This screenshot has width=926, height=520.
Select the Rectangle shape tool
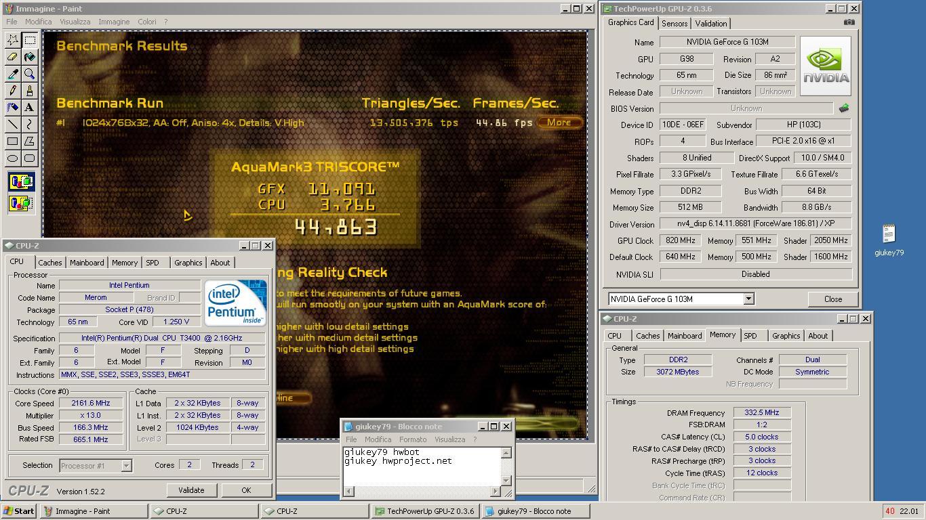click(13, 142)
